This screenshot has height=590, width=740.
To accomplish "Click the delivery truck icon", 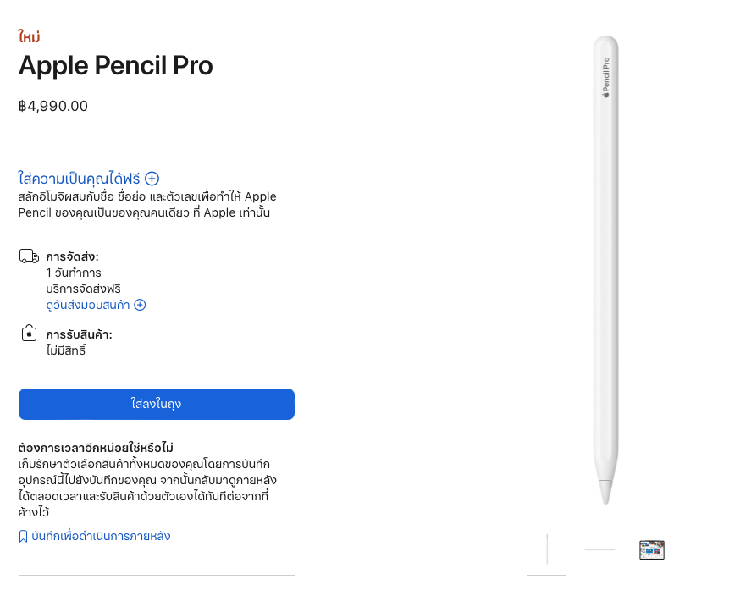I will point(29,256).
